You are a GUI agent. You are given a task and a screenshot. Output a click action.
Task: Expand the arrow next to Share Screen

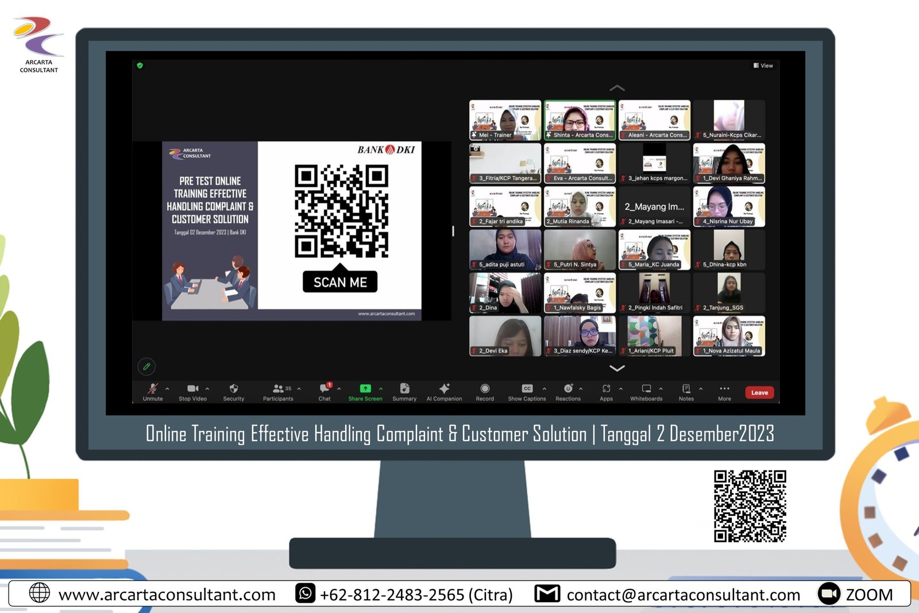[x=381, y=389]
